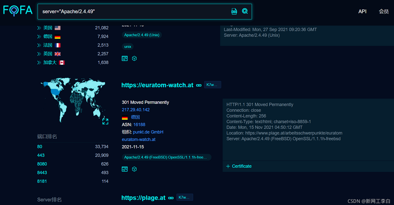Filter by port 80
The height and width of the screenshot is (205, 394).
pos(40,147)
